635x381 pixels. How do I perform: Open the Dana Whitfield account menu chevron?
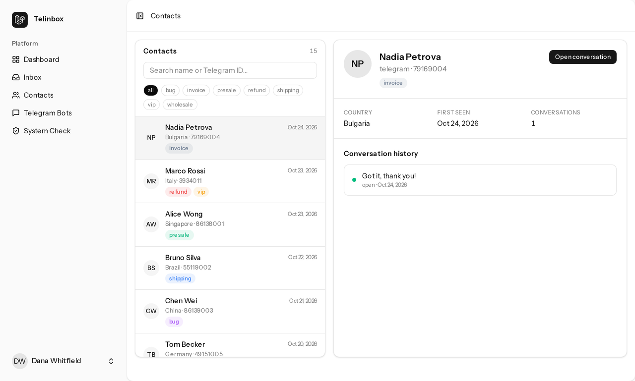[111, 361]
